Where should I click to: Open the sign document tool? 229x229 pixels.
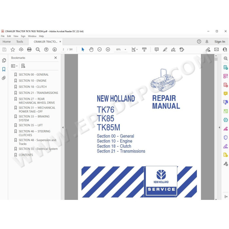tap(173, 49)
